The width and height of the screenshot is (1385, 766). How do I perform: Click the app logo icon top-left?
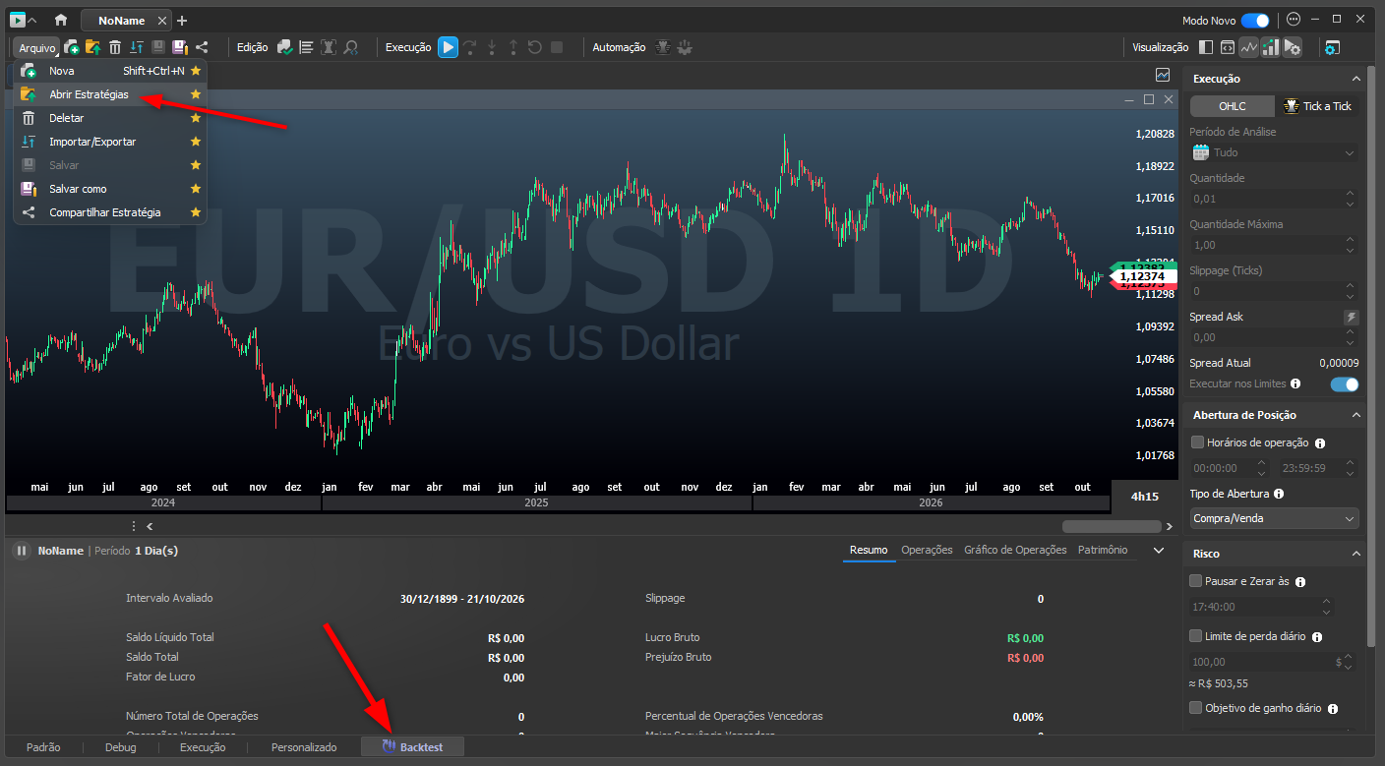click(17, 20)
